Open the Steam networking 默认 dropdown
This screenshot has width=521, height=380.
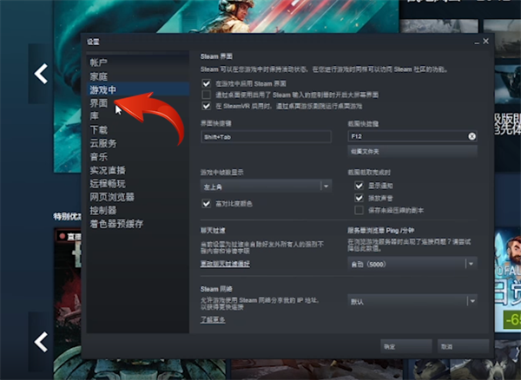coord(412,301)
